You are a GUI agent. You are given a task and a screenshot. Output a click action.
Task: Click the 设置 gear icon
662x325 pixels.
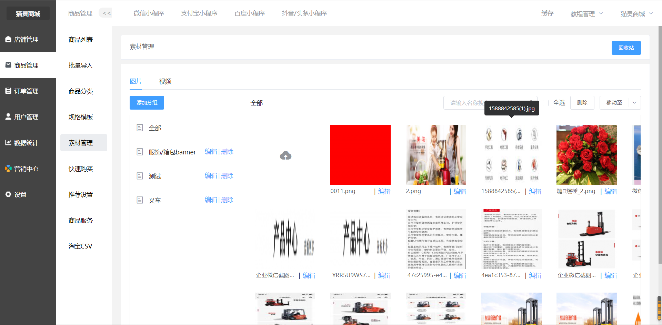click(x=8, y=194)
